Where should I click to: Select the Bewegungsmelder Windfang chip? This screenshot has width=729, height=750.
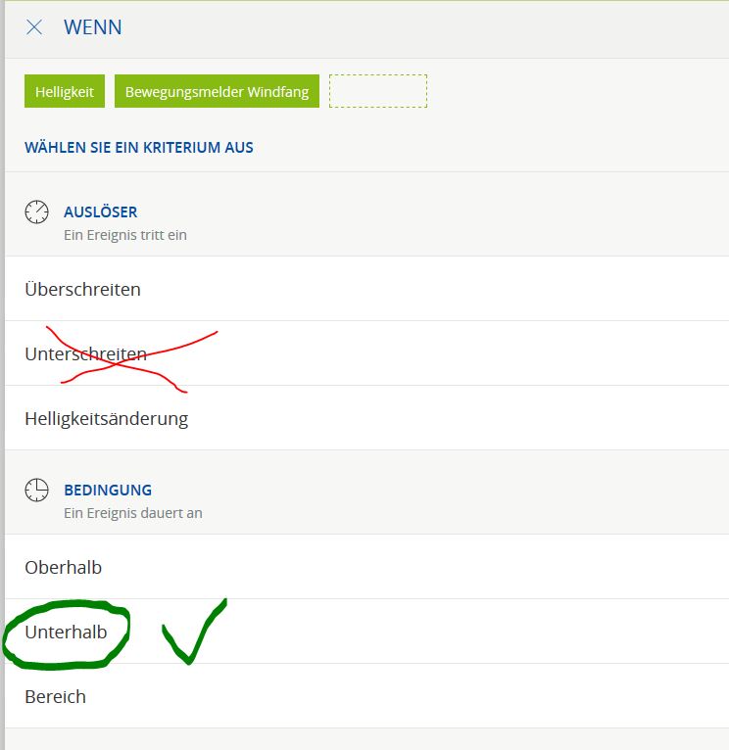click(x=217, y=92)
